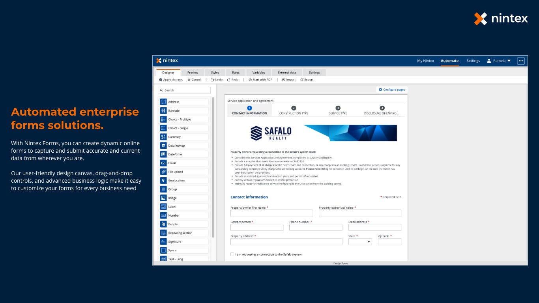Open the State dropdown

click(360, 242)
